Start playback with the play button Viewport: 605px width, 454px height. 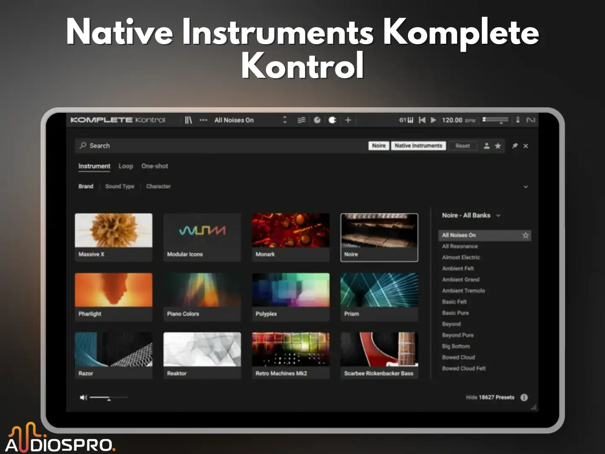[434, 120]
